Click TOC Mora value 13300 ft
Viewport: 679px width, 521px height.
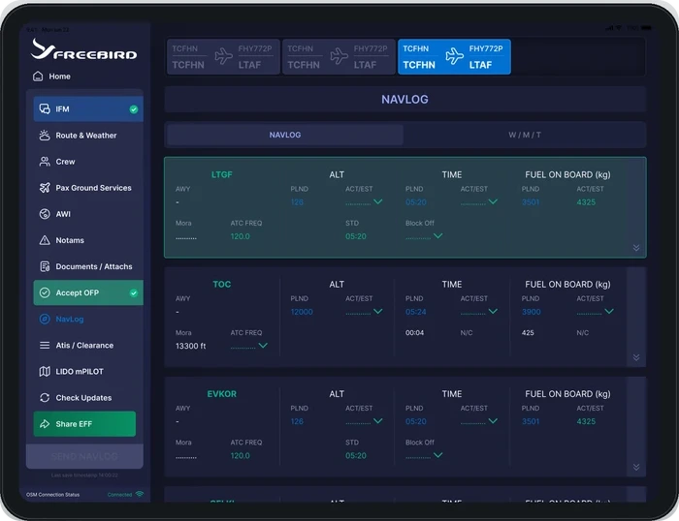190,346
